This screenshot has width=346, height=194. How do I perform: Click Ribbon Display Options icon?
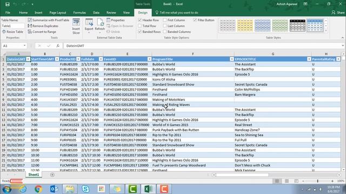305,4
